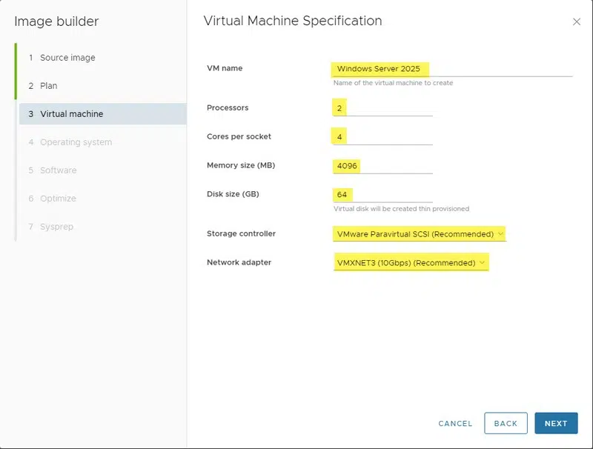The image size is (593, 449).
Task: Open the Sysprep step
Action: coord(56,227)
